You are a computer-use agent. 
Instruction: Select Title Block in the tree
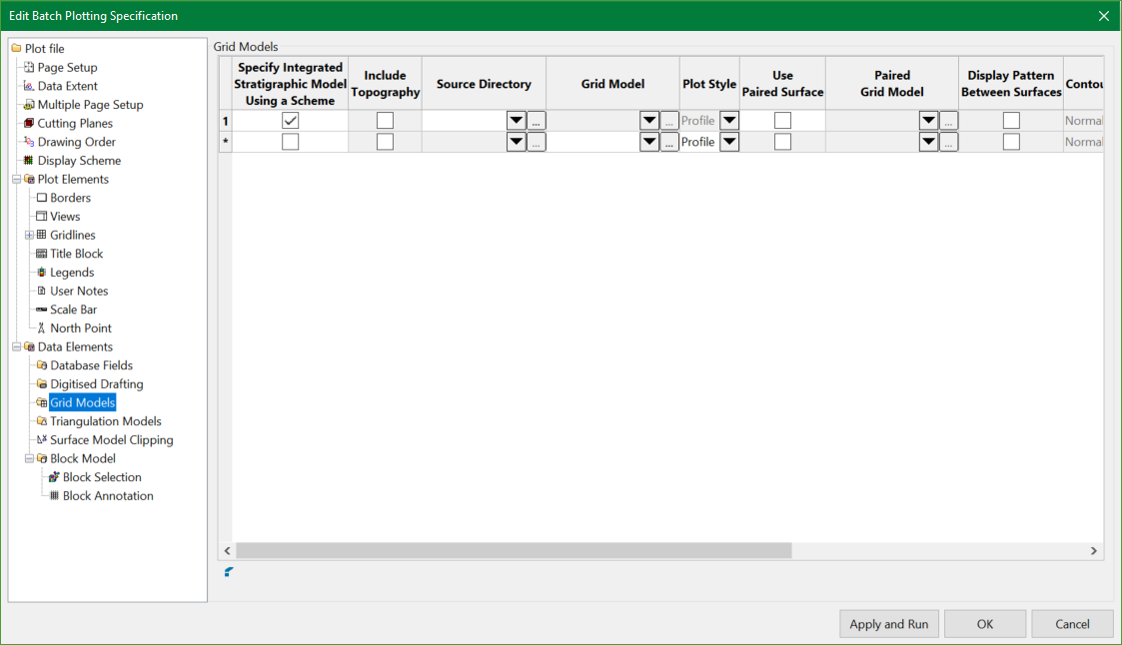[x=77, y=254]
